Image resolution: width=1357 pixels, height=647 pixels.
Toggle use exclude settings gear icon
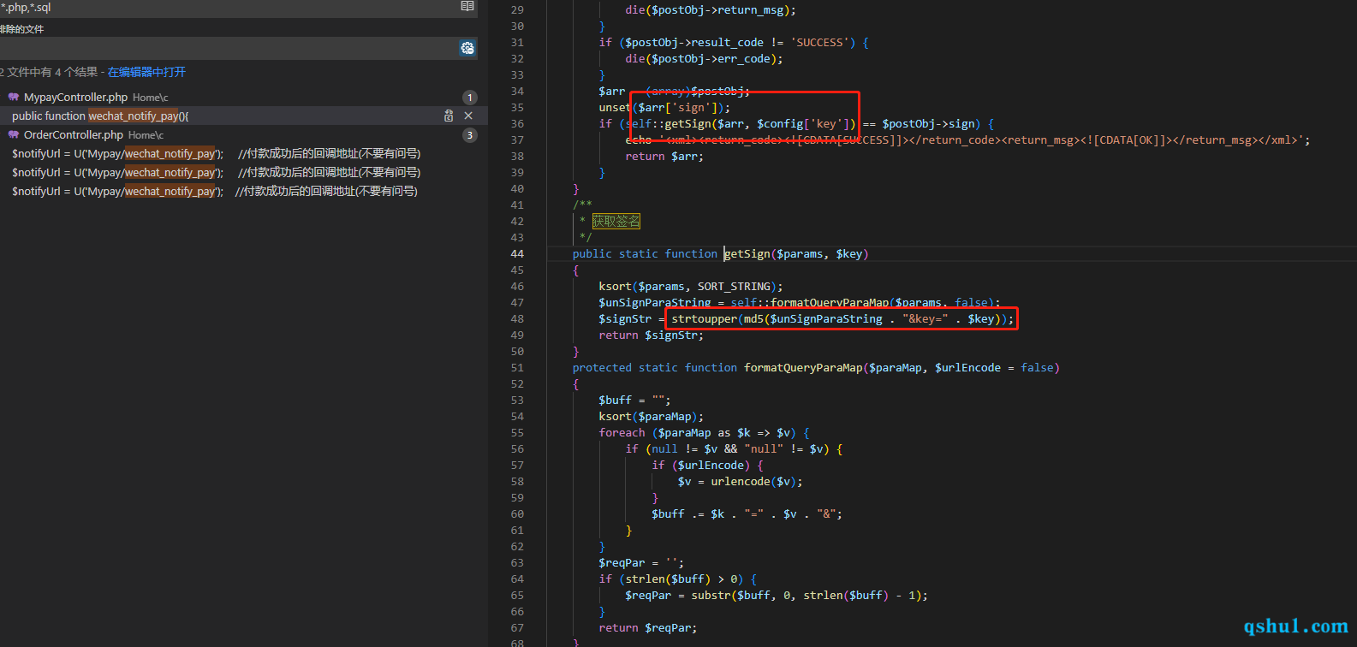[467, 48]
